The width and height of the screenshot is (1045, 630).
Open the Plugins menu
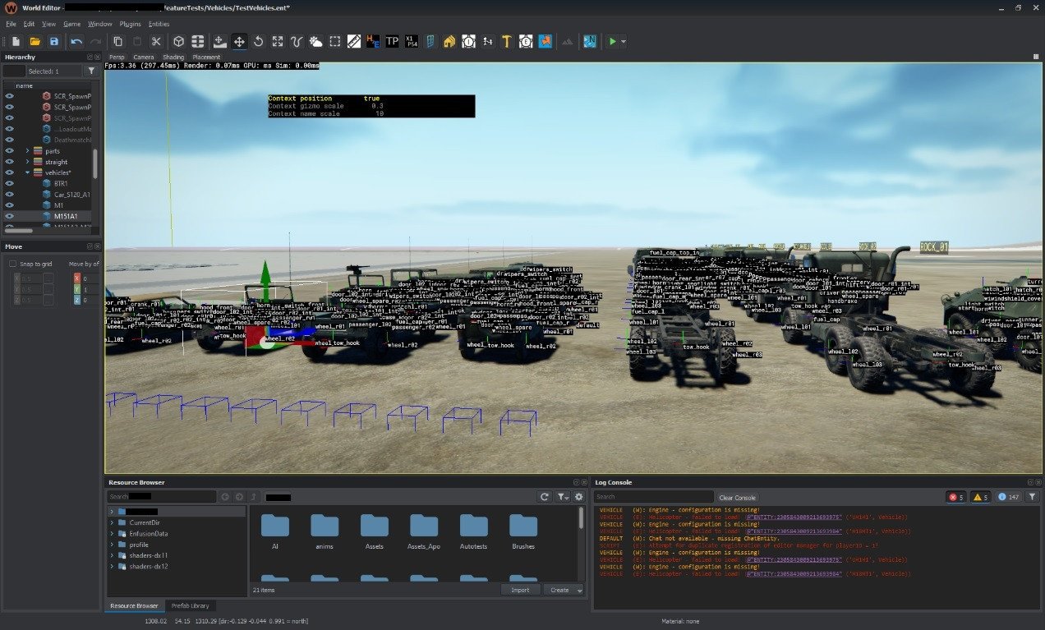point(131,24)
